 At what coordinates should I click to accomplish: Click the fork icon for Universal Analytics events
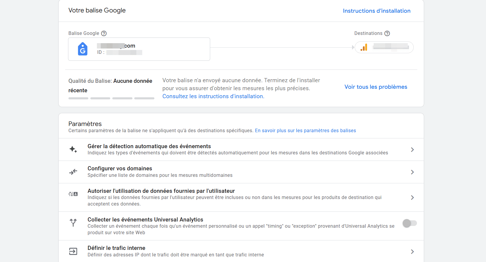(73, 223)
